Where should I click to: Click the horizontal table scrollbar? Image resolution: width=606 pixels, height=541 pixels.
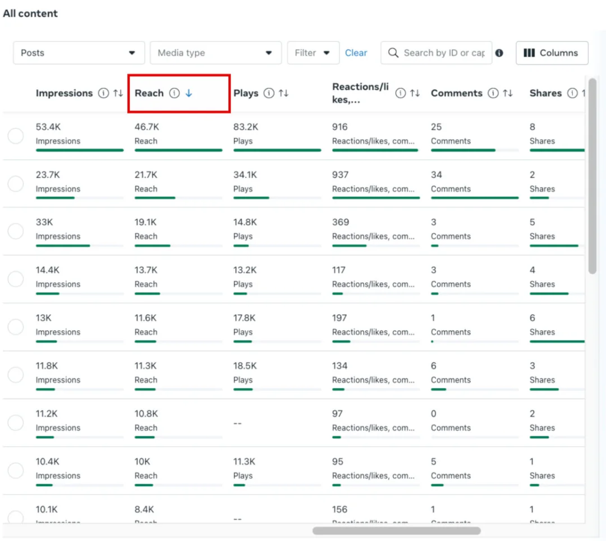397,531
